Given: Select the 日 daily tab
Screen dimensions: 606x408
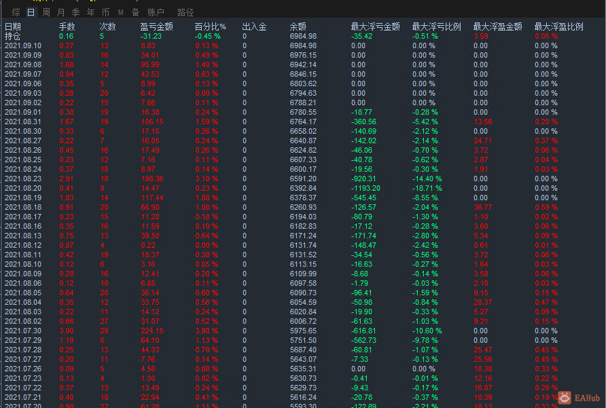Looking at the screenshot, I should coord(31,13).
